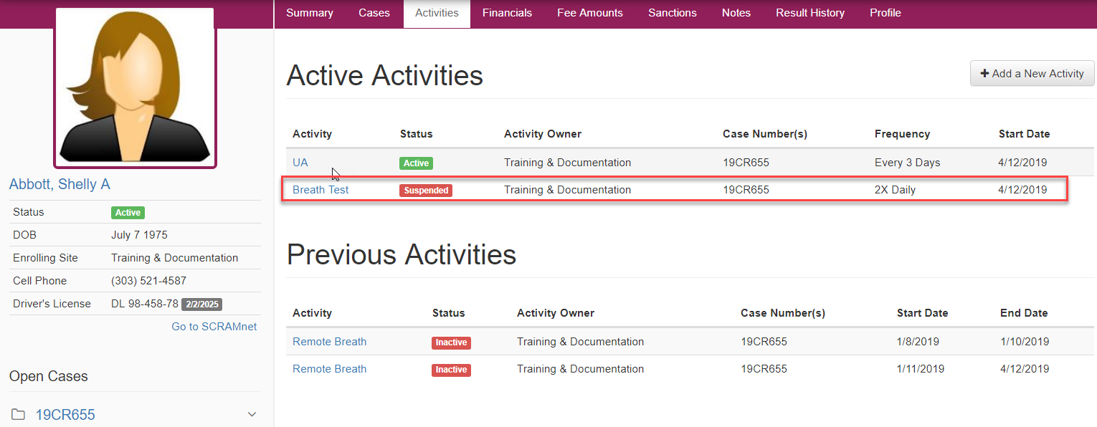Click the folder icon next to 19CR655
The width and height of the screenshot is (1097, 427).
[18, 415]
